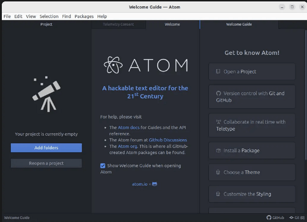Click the Project panel tab
The height and width of the screenshot is (222, 307).
pyautogui.click(x=47, y=24)
